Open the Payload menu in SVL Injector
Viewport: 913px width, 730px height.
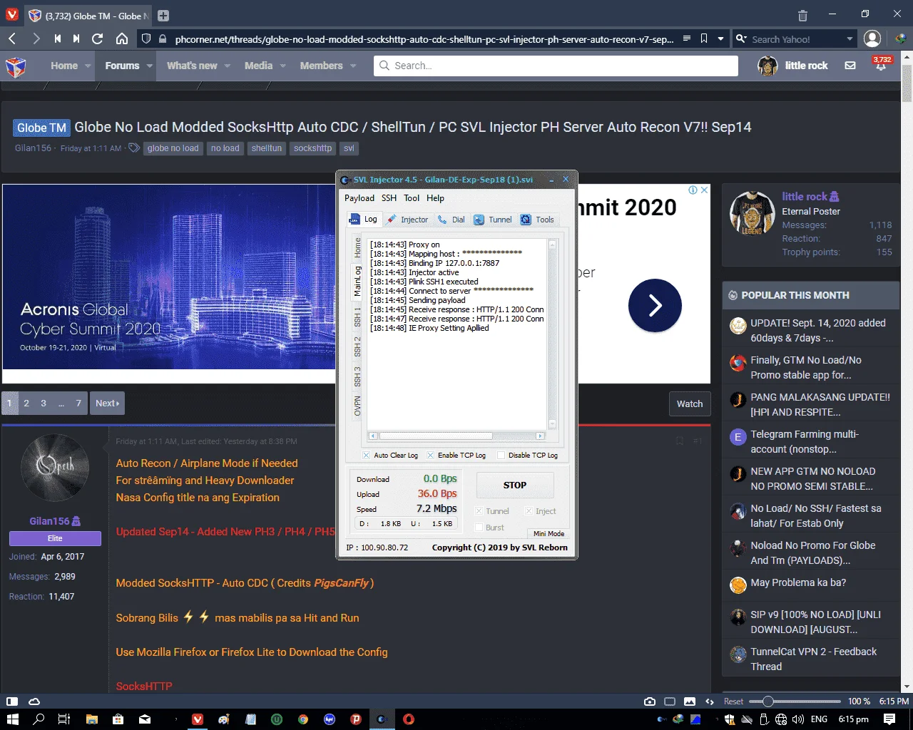[x=359, y=198]
